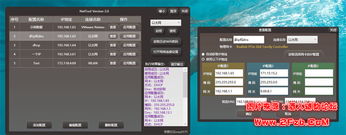This screenshot has width=346, height=135.
Task: Clear the output log with 清空输出
Action: pyautogui.click(x=177, y=64)
